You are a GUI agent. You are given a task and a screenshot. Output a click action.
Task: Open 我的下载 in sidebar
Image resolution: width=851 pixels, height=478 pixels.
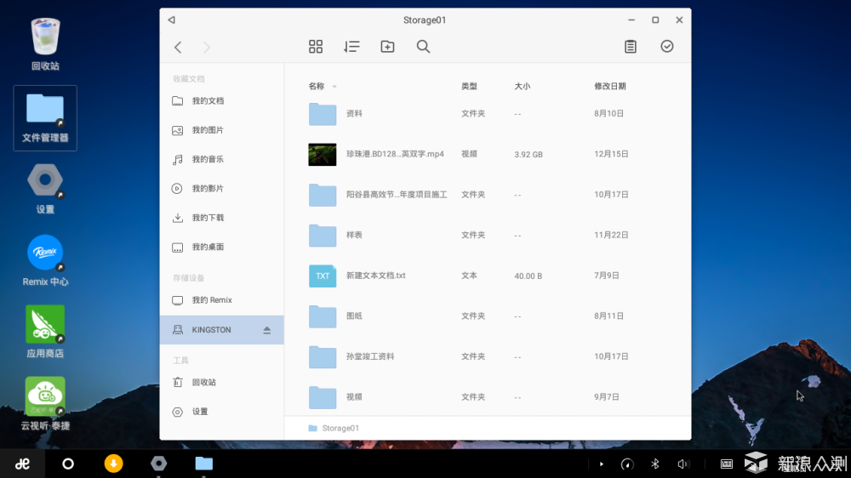pyautogui.click(x=208, y=218)
